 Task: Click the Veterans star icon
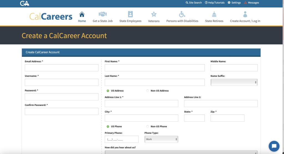[x=154, y=14]
